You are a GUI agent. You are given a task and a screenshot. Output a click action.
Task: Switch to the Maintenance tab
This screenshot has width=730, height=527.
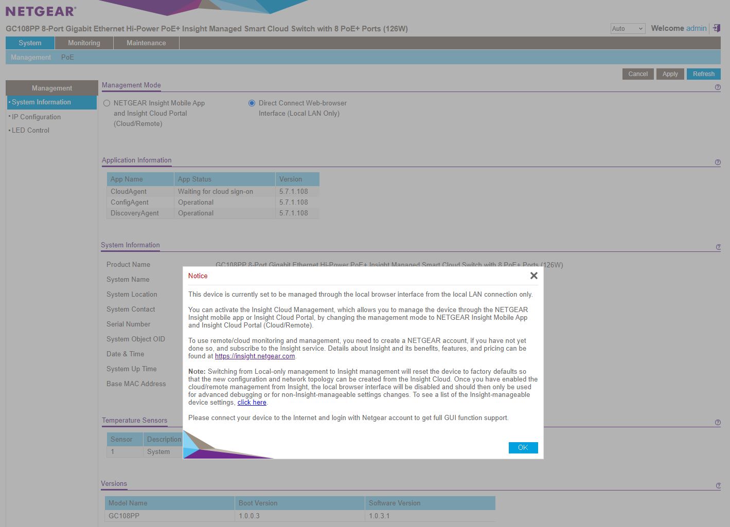click(146, 43)
